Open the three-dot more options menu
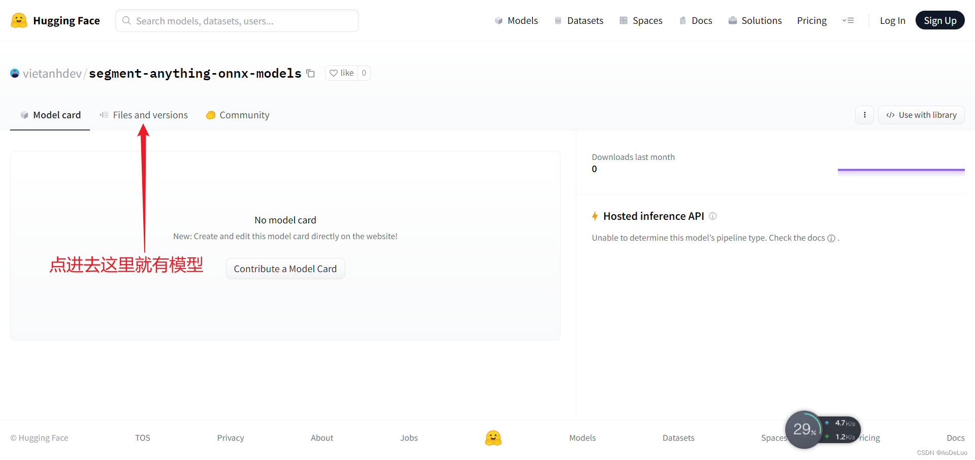This screenshot has height=460, width=975. pyautogui.click(x=864, y=115)
